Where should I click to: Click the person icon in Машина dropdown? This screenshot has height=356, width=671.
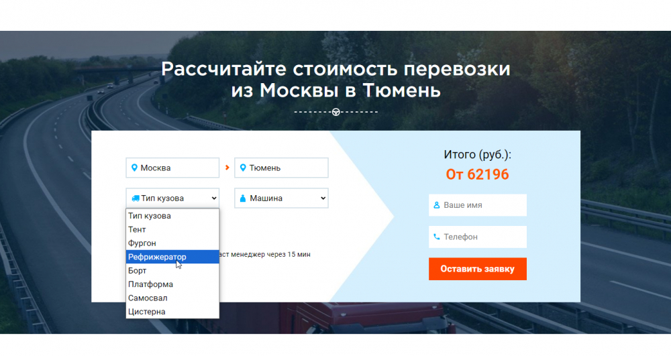[243, 198]
